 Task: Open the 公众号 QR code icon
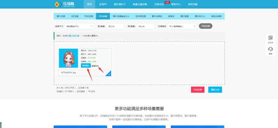click(x=270, y=38)
